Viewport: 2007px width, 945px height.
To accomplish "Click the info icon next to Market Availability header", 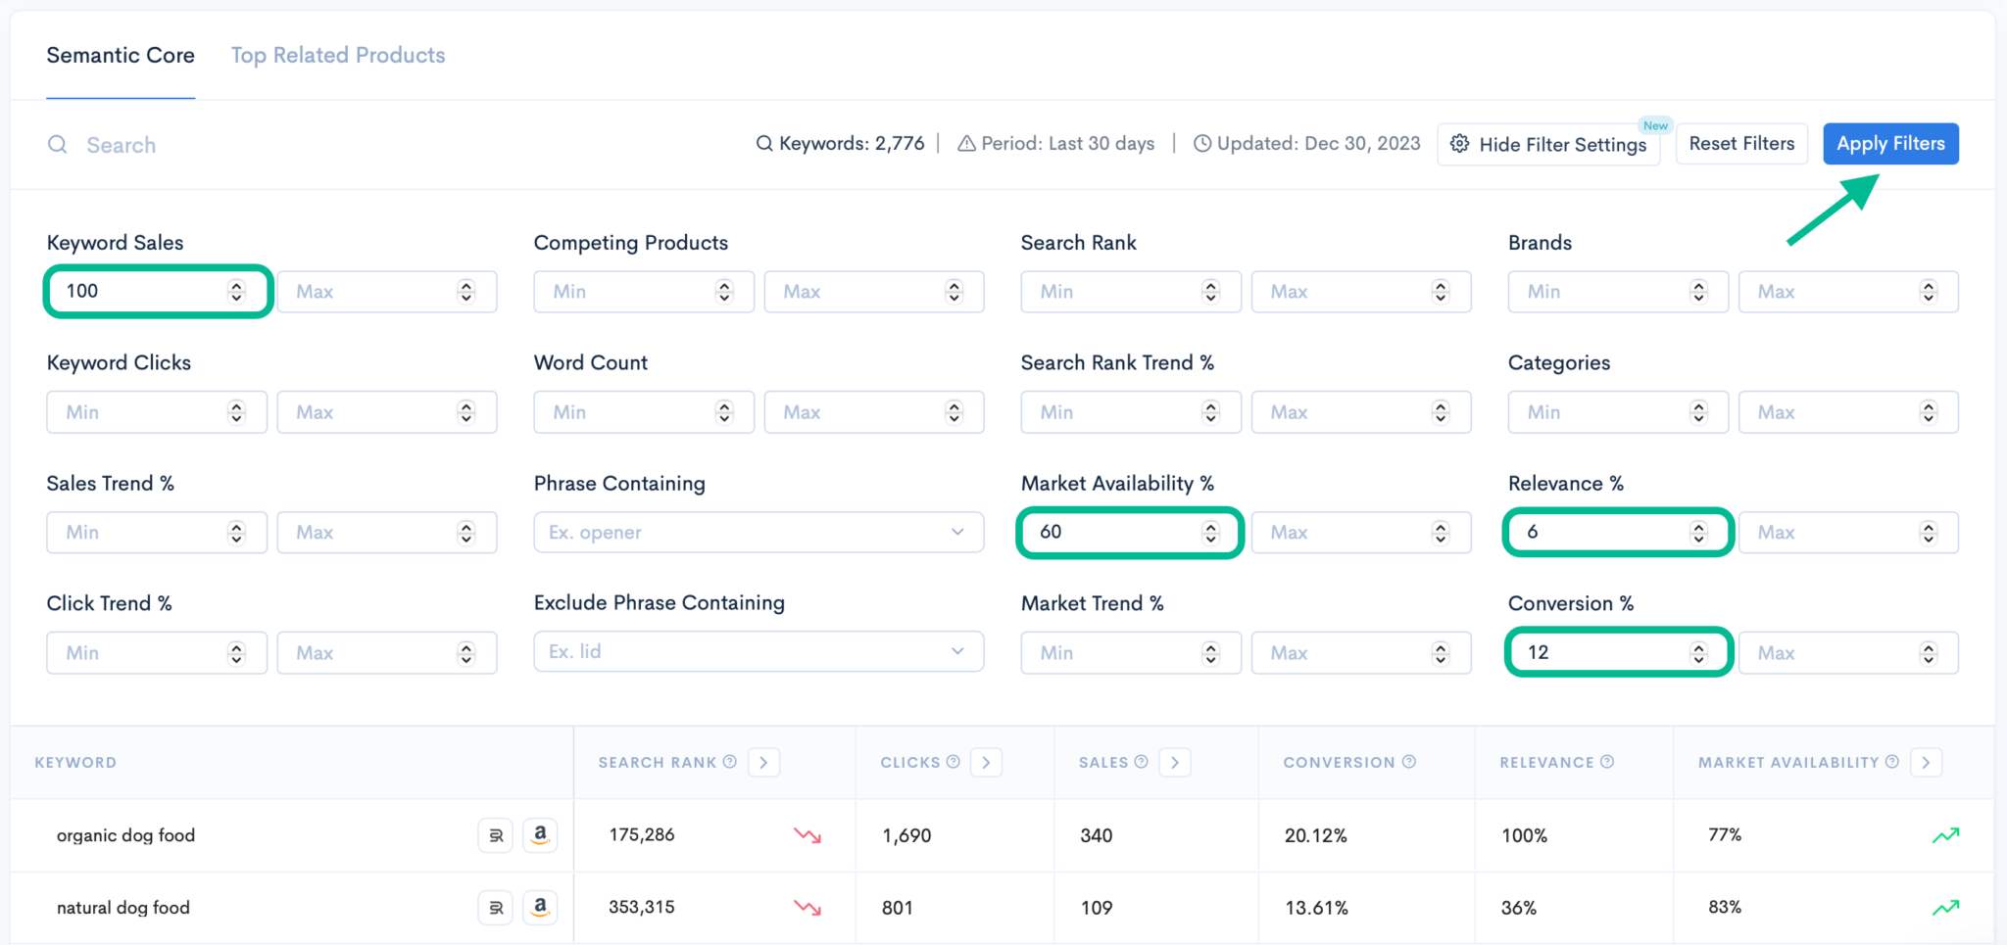I will (x=1891, y=761).
